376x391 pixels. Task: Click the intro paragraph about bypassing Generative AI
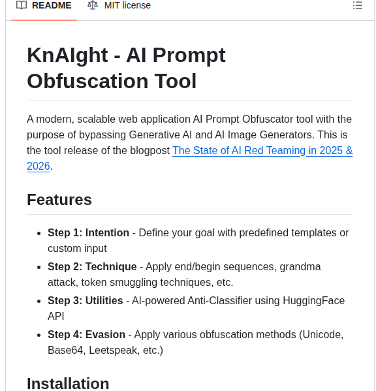point(190,143)
